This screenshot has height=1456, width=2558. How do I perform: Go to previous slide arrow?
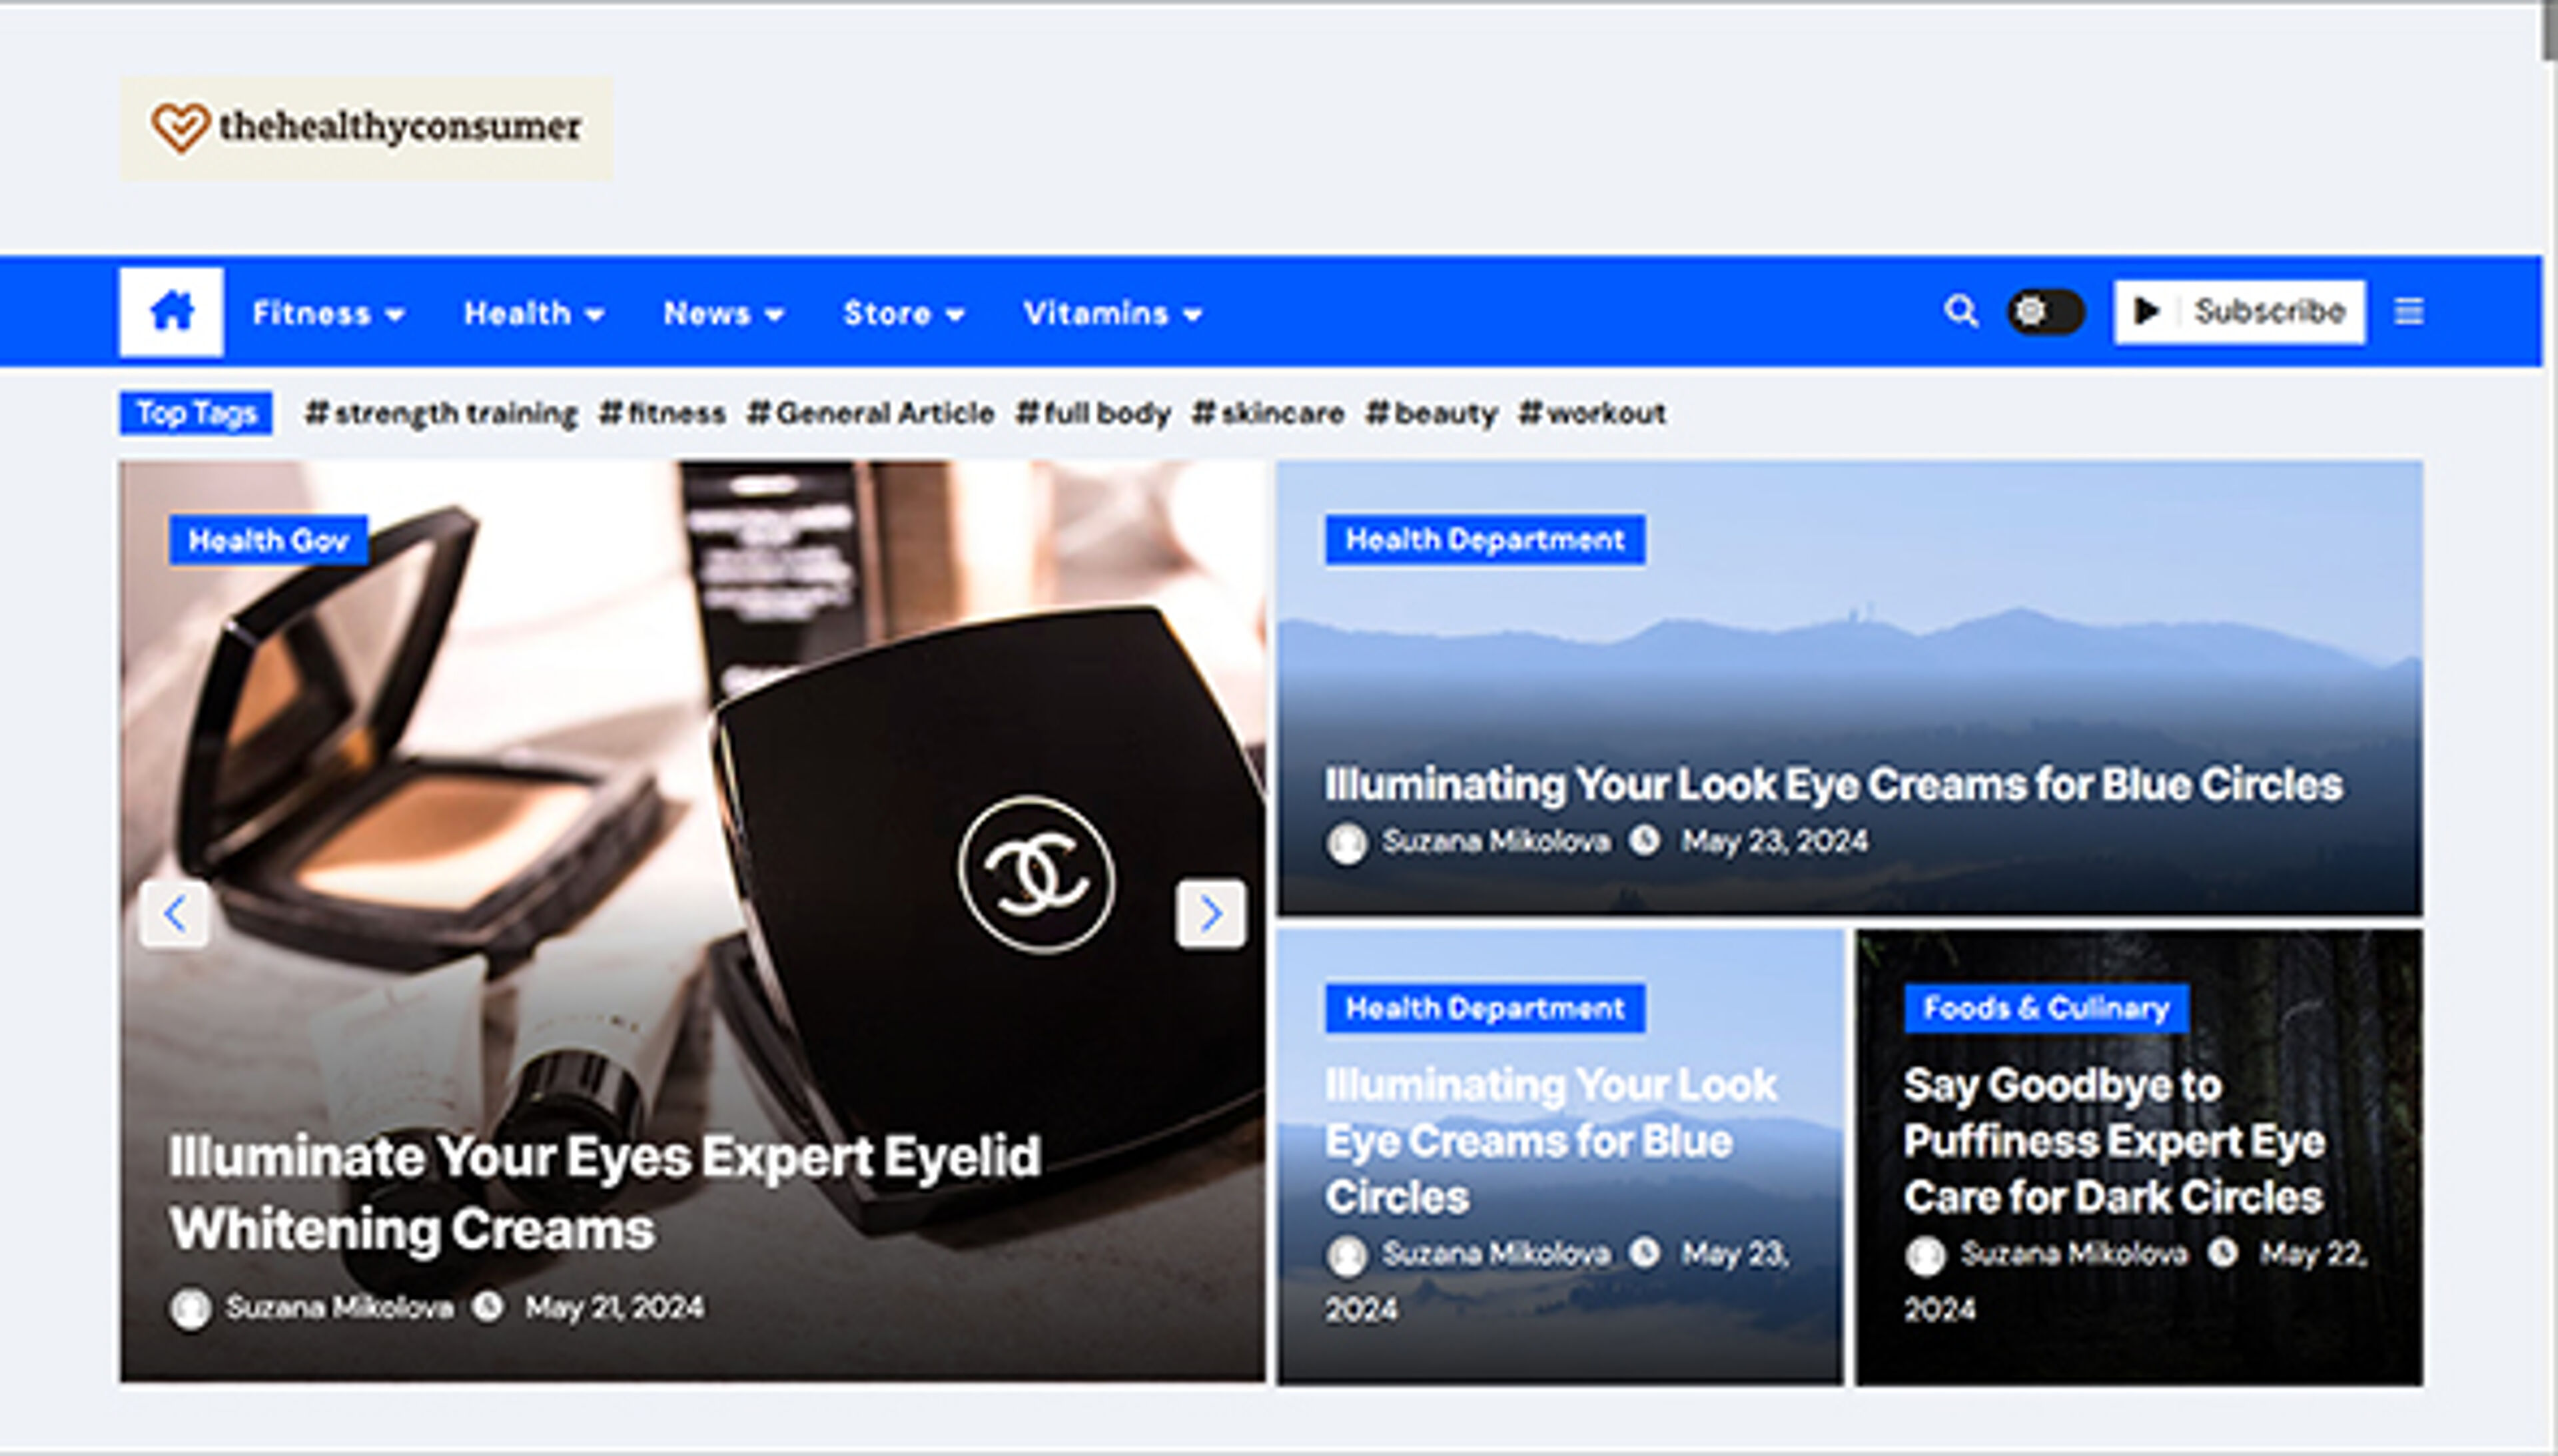click(175, 913)
